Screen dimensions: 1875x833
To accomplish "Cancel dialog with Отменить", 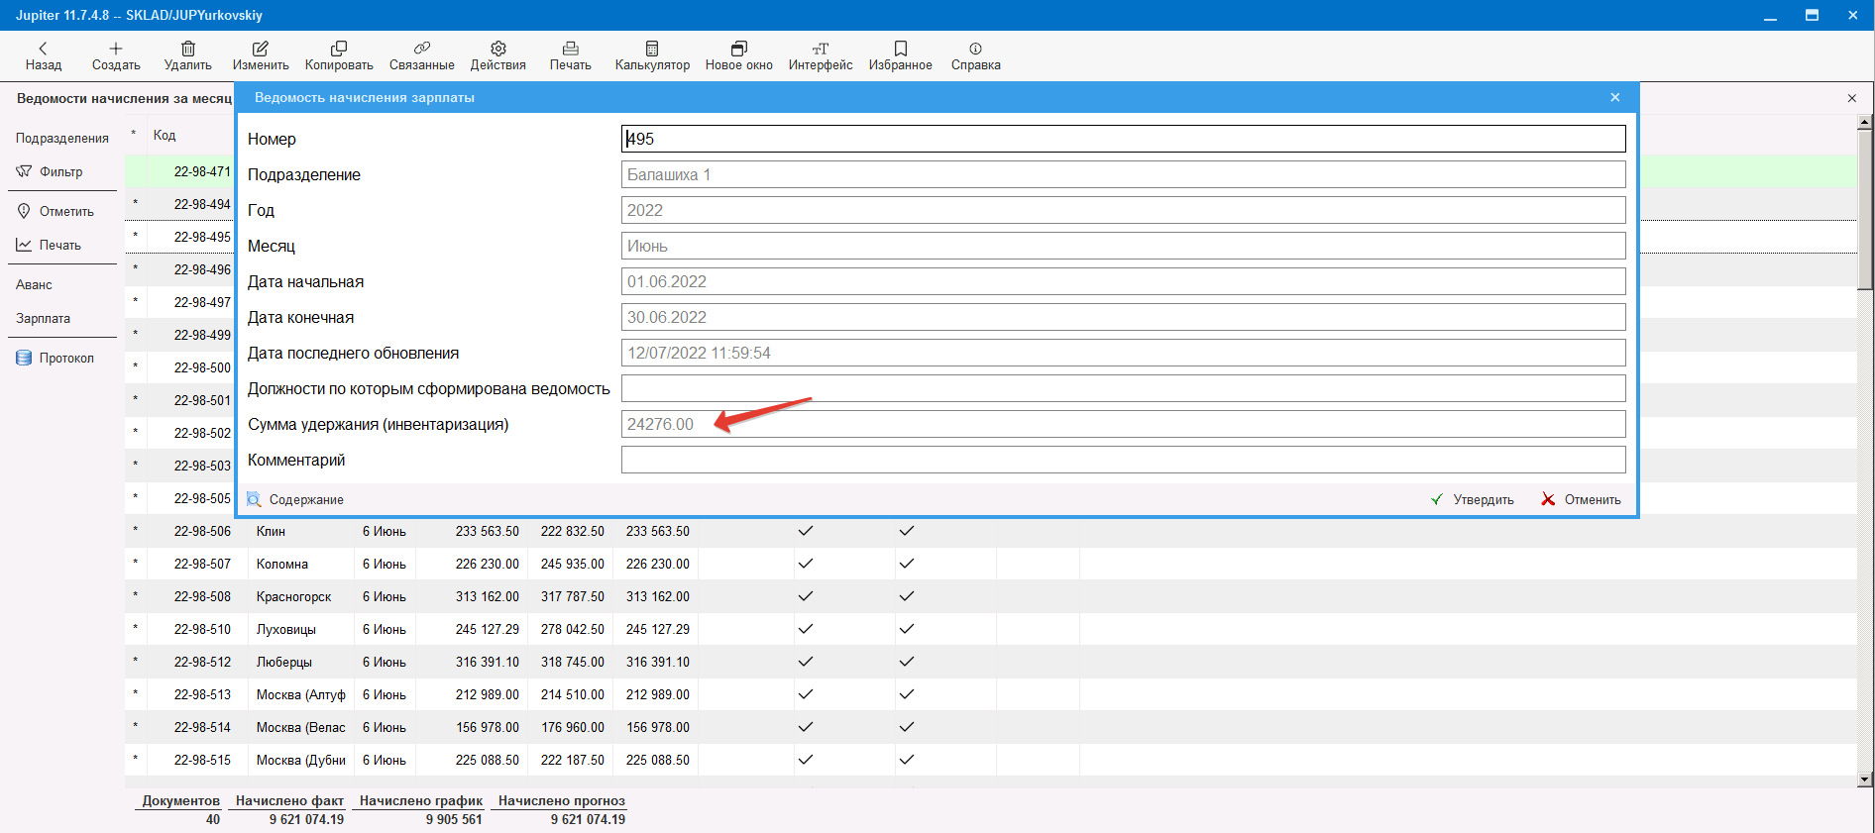I will pyautogui.click(x=1582, y=499).
